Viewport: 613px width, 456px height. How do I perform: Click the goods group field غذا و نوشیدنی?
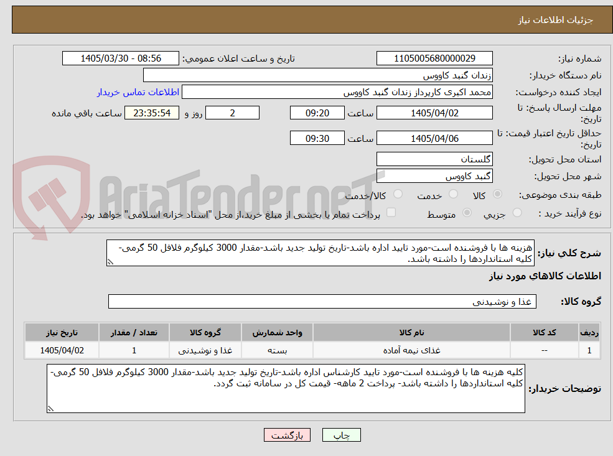[322, 301]
